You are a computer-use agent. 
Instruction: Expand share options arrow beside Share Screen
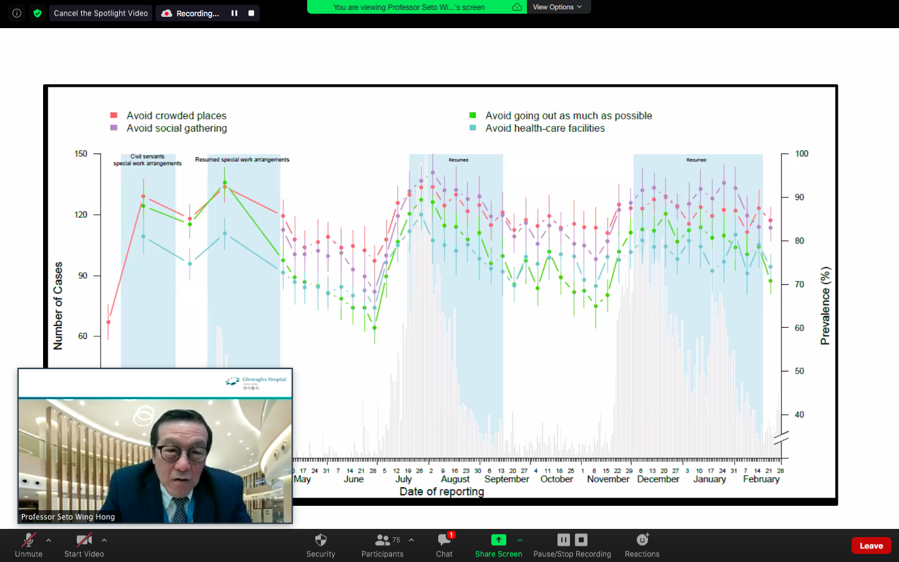(520, 540)
